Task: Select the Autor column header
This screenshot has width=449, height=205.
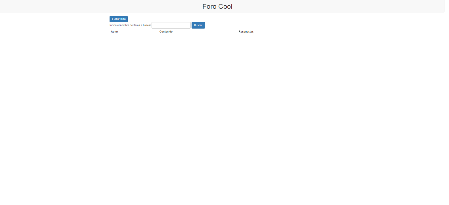Action: pos(114,32)
